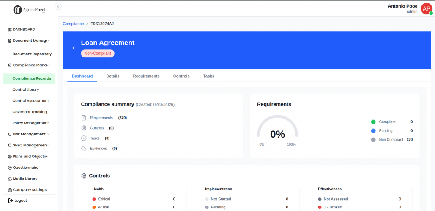Screen dimensions: 435x211
Task: Click the AP user avatar
Action: coord(427,8)
